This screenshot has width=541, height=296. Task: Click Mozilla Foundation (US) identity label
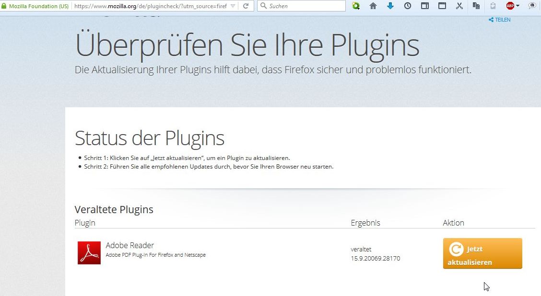(x=39, y=6)
